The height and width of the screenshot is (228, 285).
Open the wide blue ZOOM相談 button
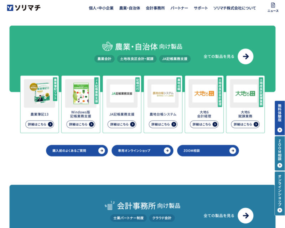[x=208, y=150]
